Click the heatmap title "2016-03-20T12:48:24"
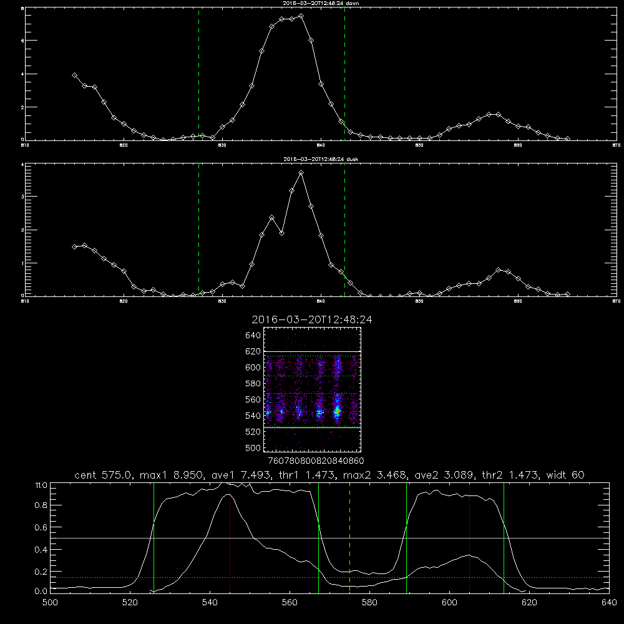 [x=312, y=319]
